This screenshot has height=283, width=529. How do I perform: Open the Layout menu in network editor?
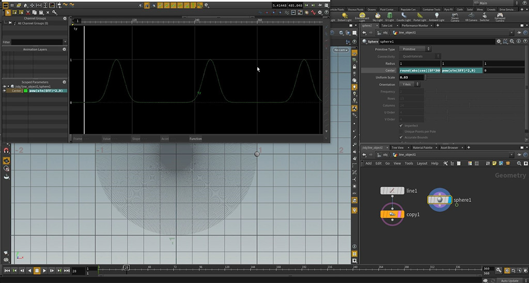422,163
